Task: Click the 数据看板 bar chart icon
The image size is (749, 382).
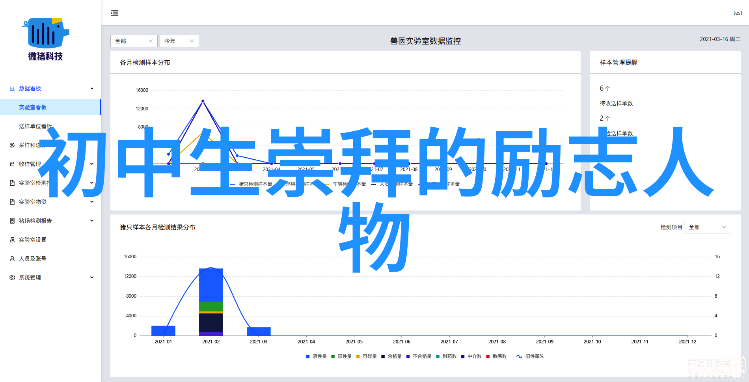Action: click(12, 88)
